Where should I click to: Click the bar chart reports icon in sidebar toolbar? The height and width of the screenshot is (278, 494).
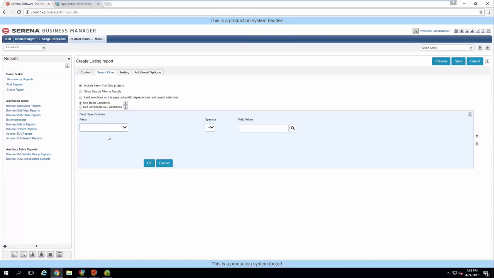click(32, 254)
